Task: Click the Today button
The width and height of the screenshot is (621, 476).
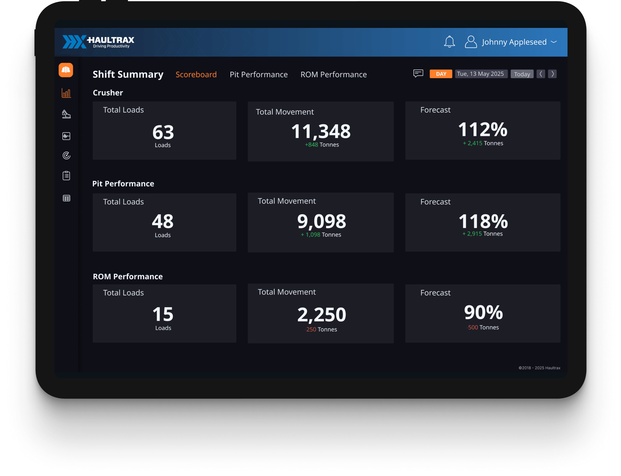Action: (522, 74)
